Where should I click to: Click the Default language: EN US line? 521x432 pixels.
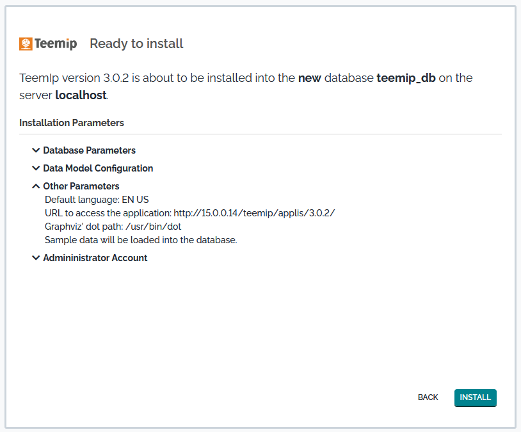pyautogui.click(x=97, y=200)
